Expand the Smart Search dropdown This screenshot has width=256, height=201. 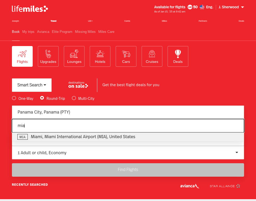32,85
